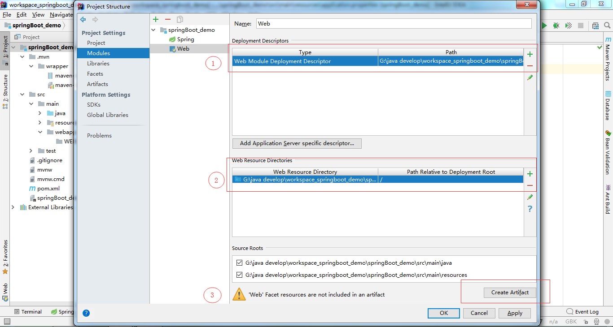Click Create Artifact button

tap(510, 293)
